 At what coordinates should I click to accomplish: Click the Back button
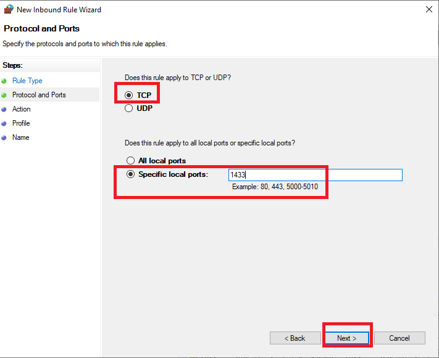click(x=295, y=338)
